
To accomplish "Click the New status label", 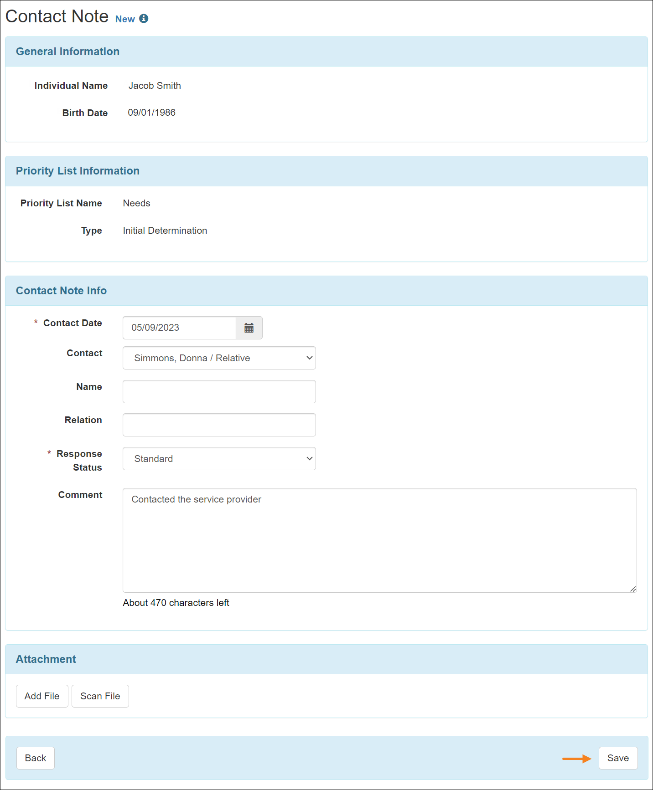I will (125, 19).
